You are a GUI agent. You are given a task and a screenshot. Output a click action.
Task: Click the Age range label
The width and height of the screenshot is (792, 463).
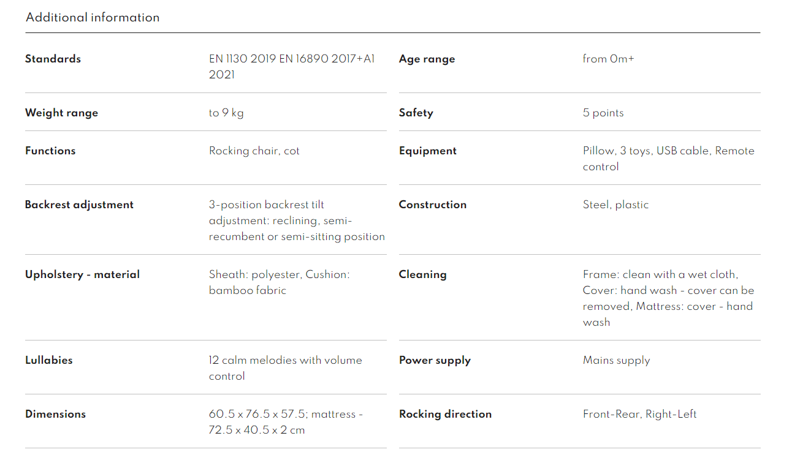coord(427,59)
